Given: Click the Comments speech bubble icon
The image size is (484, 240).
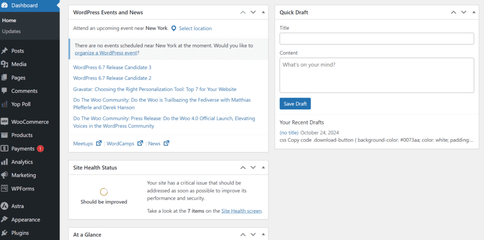Looking at the screenshot, I should click(x=4, y=91).
